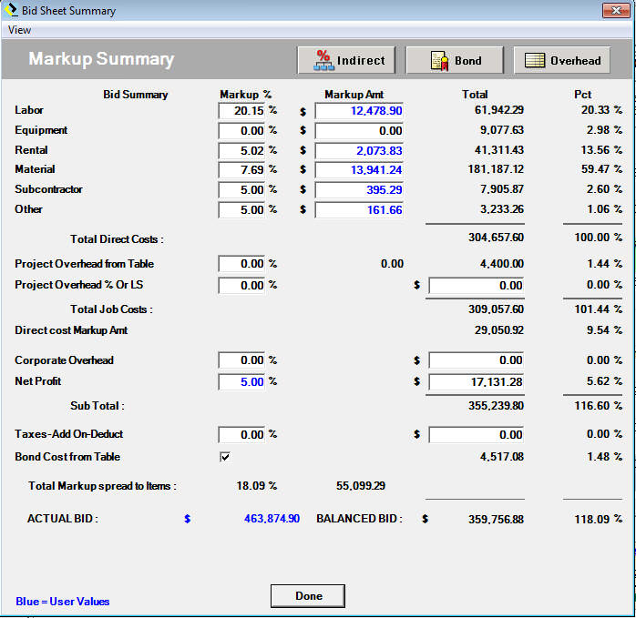Click the Done button
The image size is (636, 618).
coord(308,596)
